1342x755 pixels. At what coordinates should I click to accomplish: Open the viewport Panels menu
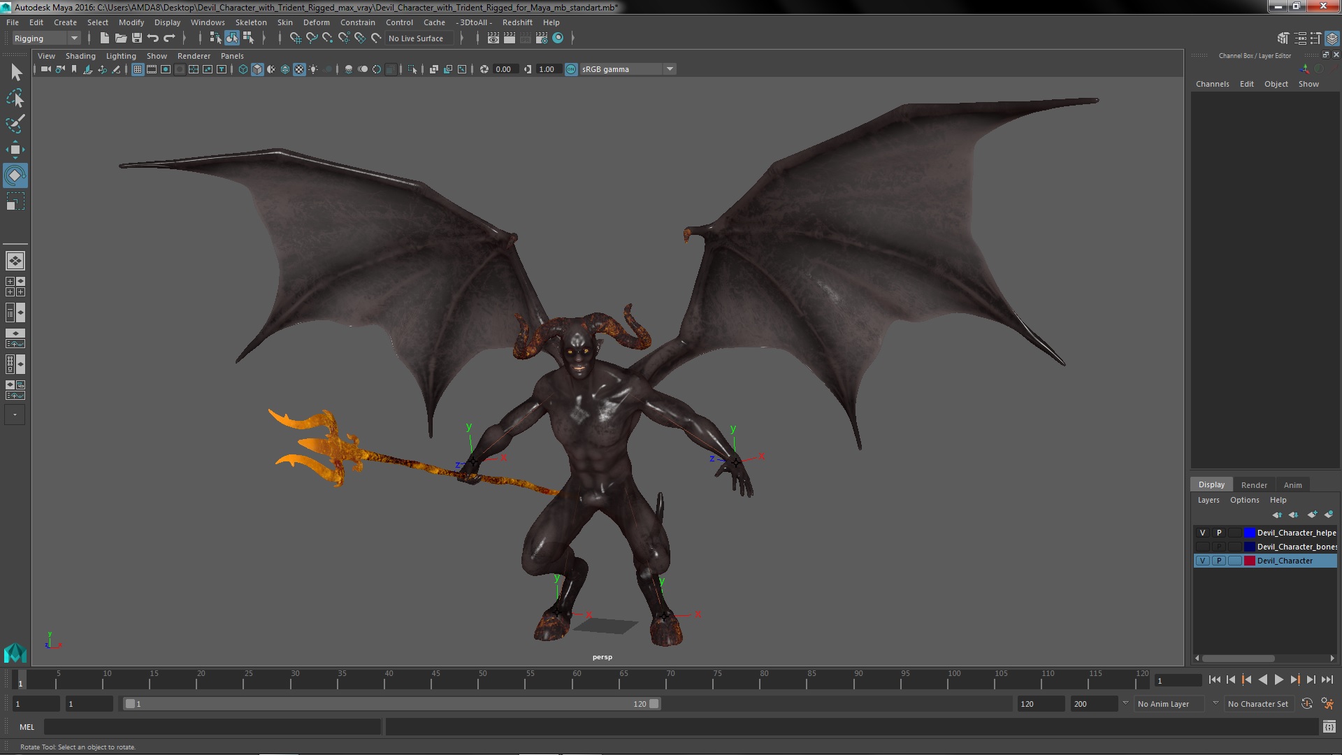(232, 56)
